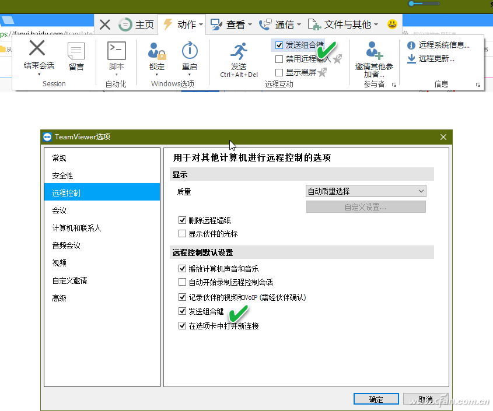Expand the 参与者 group launcher arrow
Image resolution: width=493 pixels, height=411 pixels.
tap(394, 85)
